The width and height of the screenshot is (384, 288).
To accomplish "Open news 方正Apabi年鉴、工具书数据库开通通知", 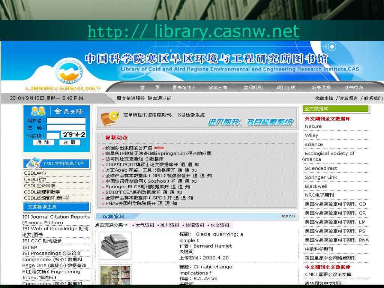I will click(151, 170).
